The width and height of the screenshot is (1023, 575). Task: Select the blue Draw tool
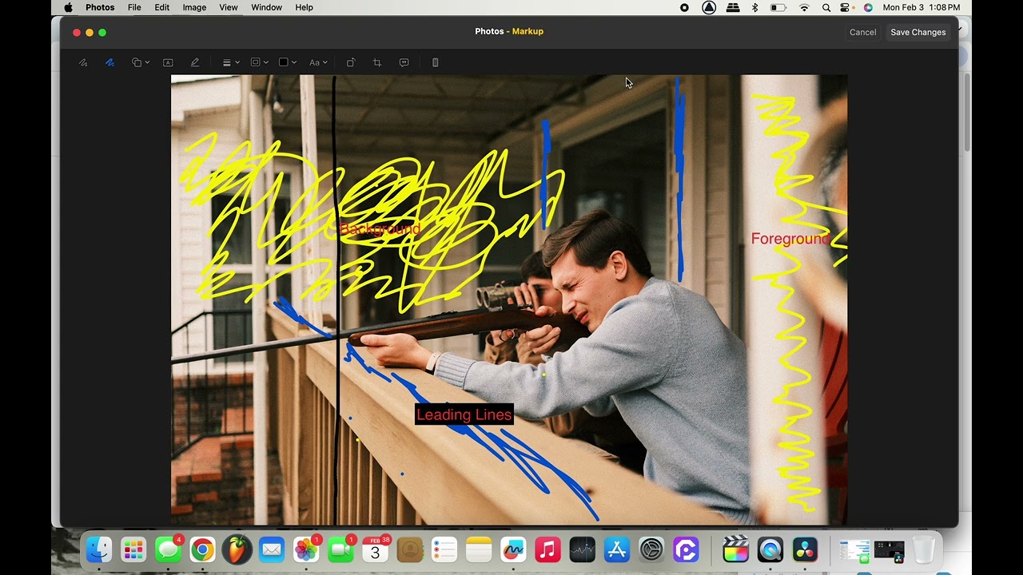(109, 62)
